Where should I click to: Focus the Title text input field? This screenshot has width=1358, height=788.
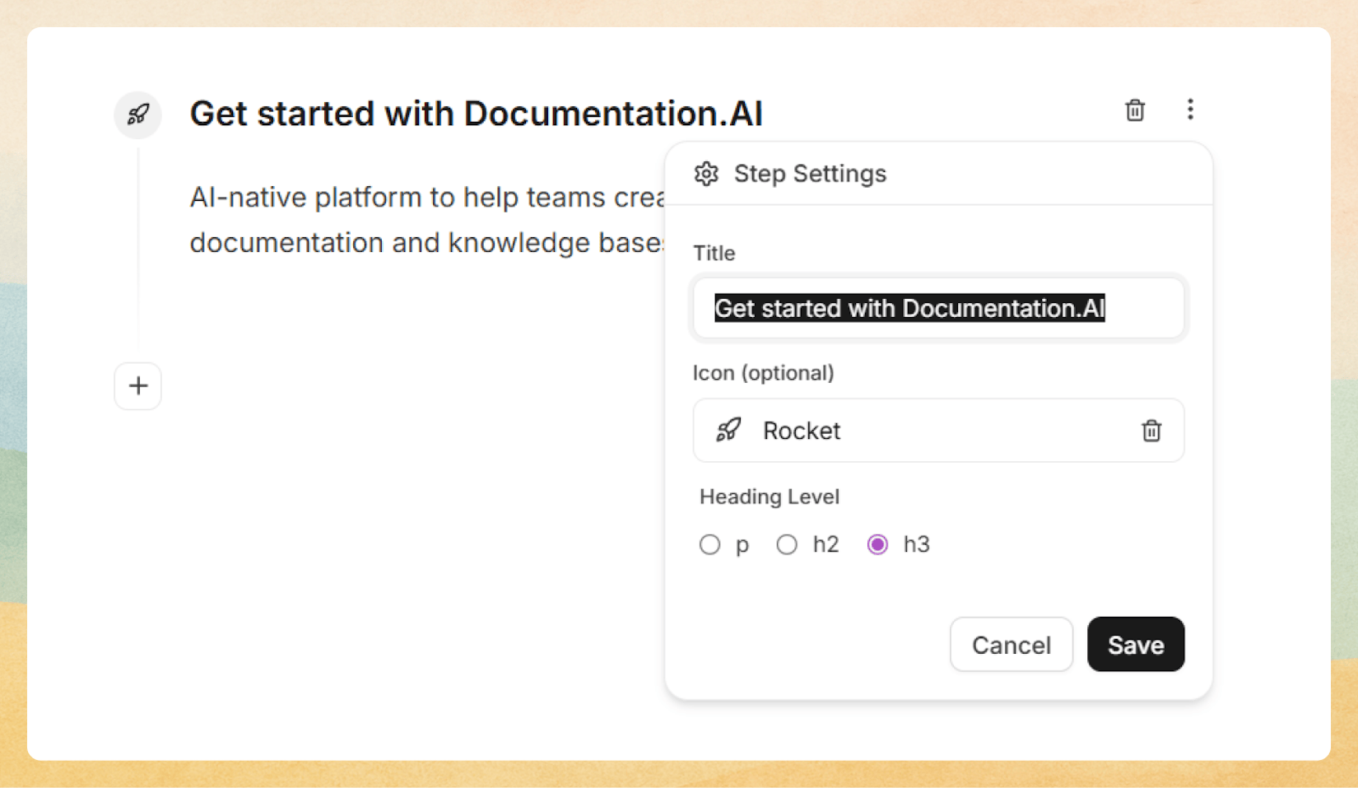click(938, 309)
